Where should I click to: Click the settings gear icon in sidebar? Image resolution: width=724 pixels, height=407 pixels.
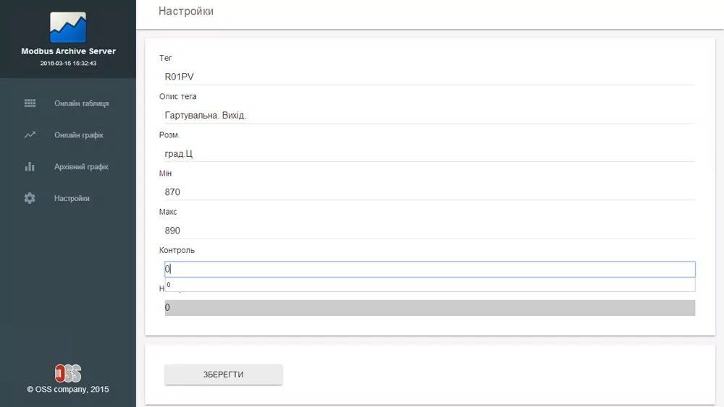30,198
